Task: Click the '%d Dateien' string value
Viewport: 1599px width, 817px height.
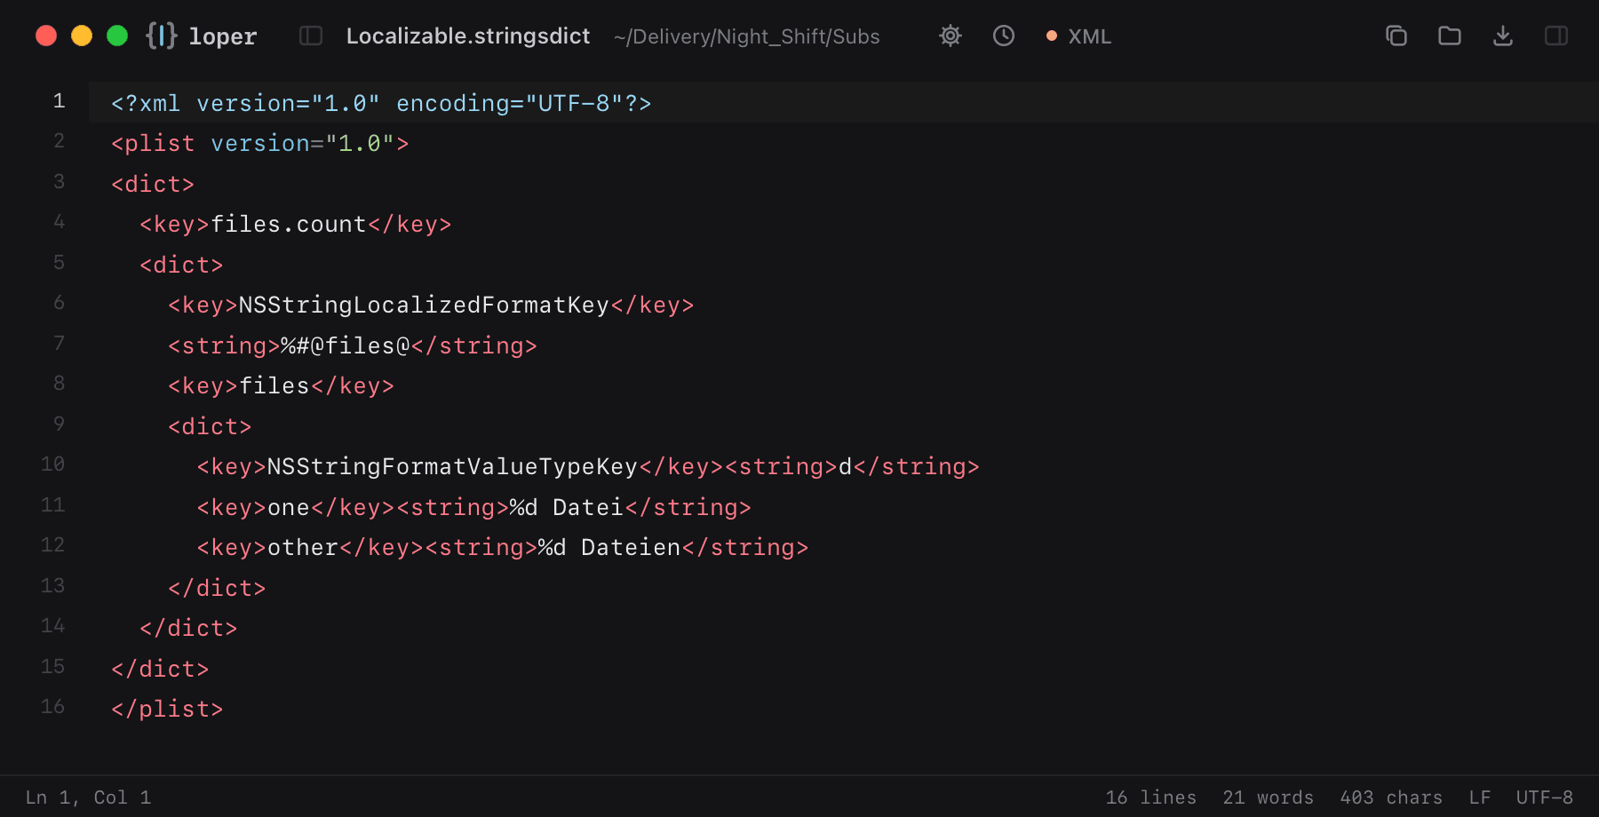Action: tap(609, 547)
